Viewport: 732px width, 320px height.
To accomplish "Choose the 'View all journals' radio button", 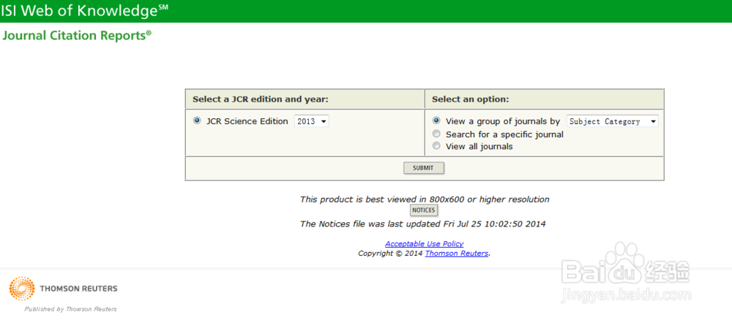I will tap(436, 146).
